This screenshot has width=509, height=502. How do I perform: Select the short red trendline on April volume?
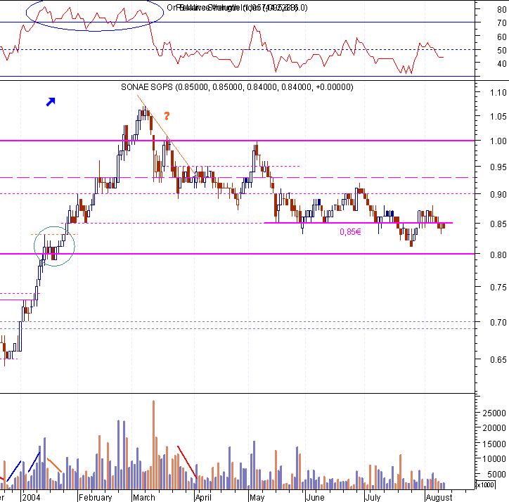[187, 462]
